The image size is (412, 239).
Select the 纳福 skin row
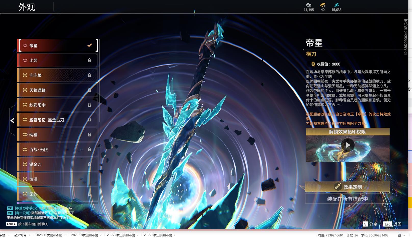click(x=58, y=135)
